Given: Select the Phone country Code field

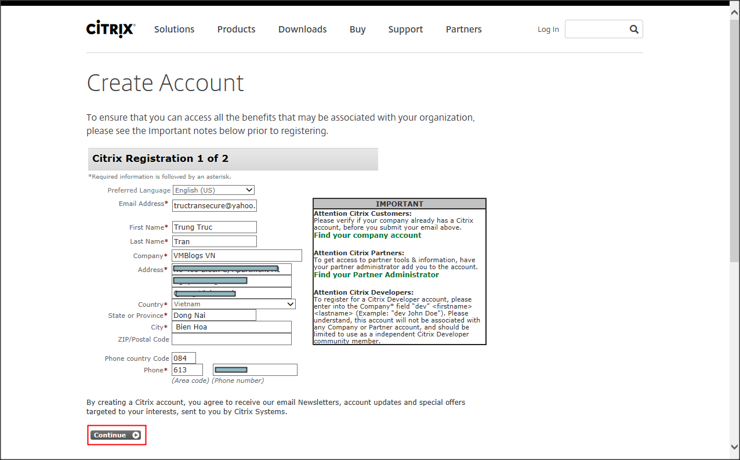Looking at the screenshot, I should pyautogui.click(x=184, y=358).
